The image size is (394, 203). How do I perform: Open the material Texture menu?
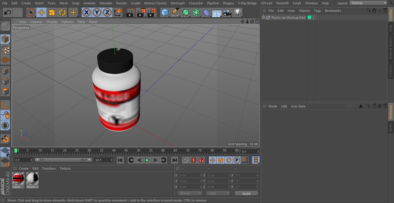(65, 168)
